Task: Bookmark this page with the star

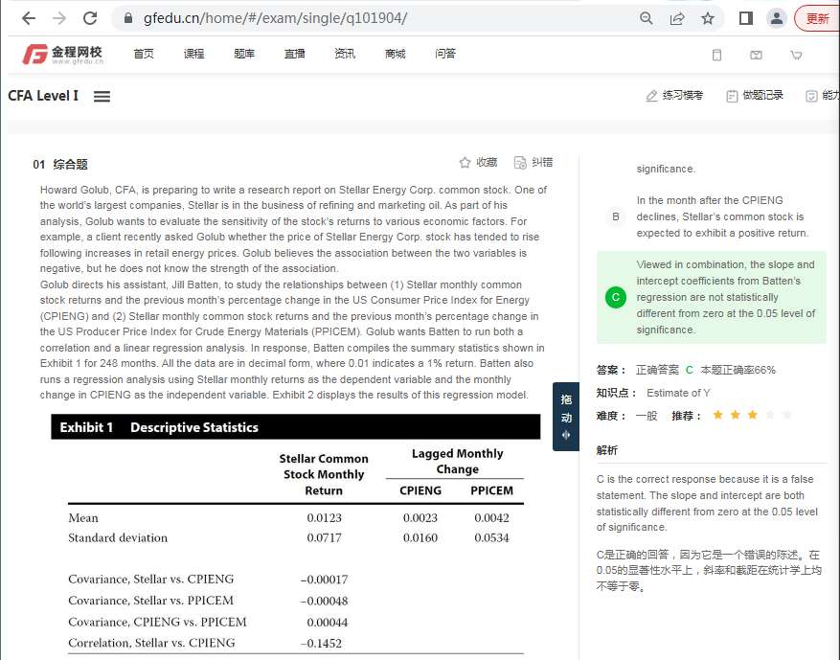Action: pos(708,19)
